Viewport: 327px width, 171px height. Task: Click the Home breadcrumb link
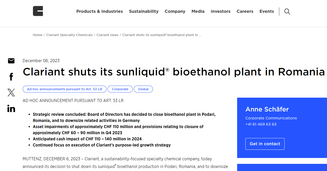coord(38,35)
